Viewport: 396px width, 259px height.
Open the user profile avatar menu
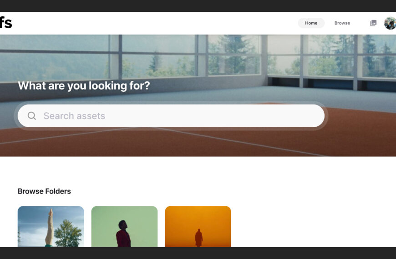(x=390, y=23)
